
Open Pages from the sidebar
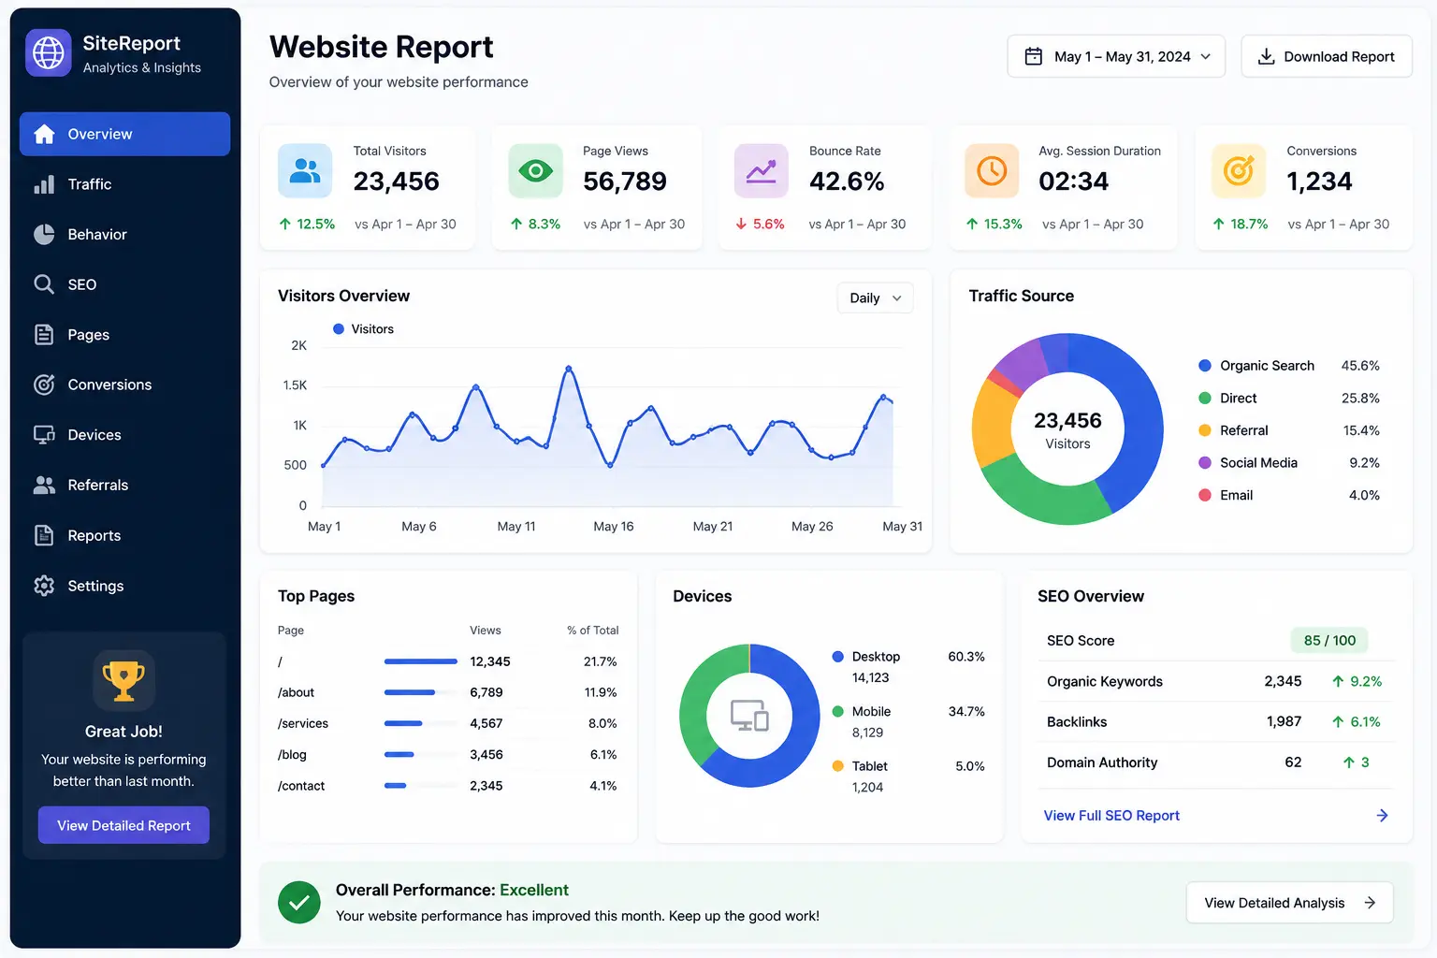point(124,335)
